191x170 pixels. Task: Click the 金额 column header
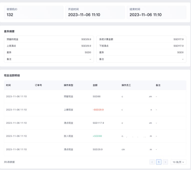(x=95, y=85)
